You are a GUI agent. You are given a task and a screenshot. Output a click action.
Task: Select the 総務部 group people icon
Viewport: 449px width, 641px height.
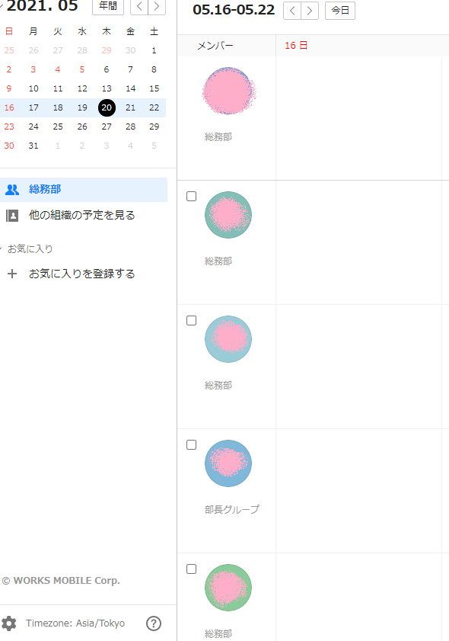tap(12, 190)
